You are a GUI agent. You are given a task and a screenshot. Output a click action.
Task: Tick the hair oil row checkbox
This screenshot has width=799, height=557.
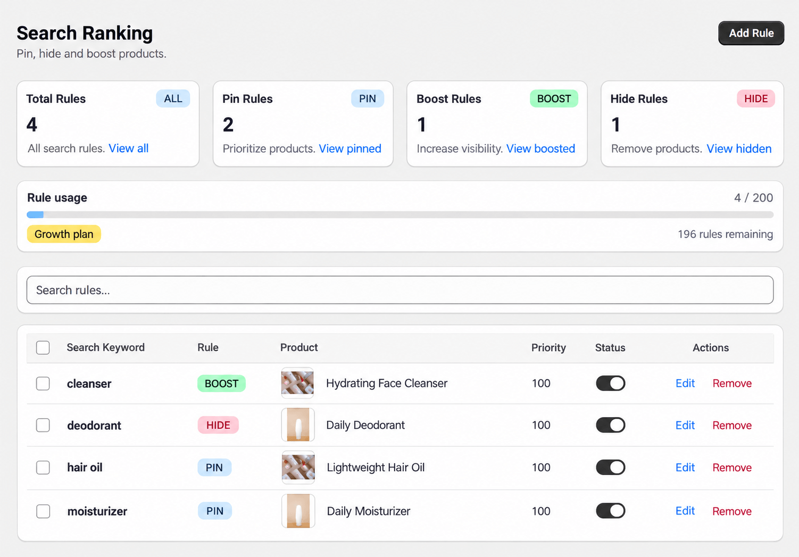point(43,468)
